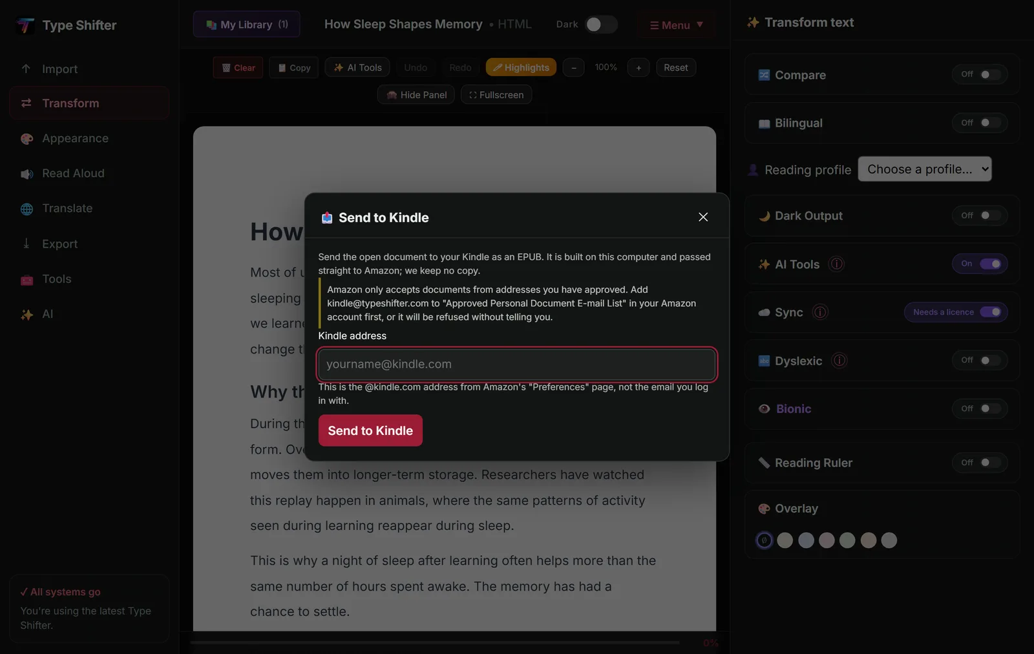Click the Send to Kindle dialog title icon
Viewport: 1034px width, 654px height.
pos(327,218)
